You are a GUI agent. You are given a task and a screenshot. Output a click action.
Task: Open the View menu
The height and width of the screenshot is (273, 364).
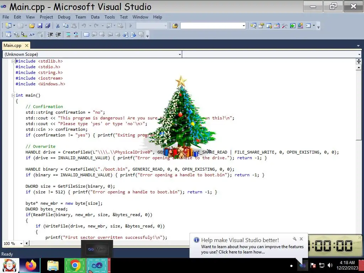point(30,17)
